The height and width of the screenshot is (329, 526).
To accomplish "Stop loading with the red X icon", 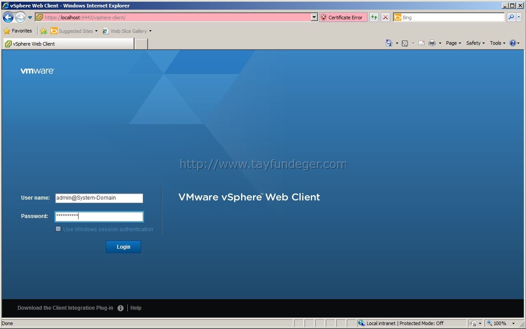I will pos(386,18).
